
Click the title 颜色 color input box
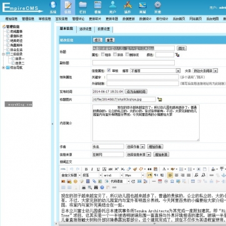(165, 55)
